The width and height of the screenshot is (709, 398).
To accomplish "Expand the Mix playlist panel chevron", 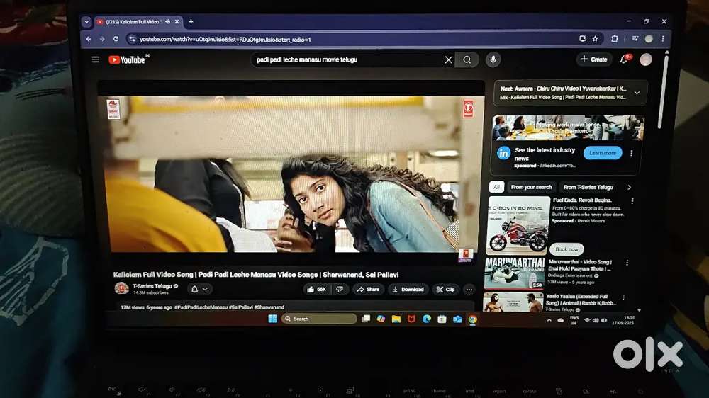I will pyautogui.click(x=637, y=93).
